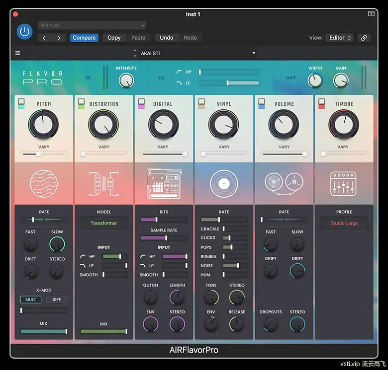
Task: Adjust the Vinyl NOISE slider
Action: click(x=235, y=266)
